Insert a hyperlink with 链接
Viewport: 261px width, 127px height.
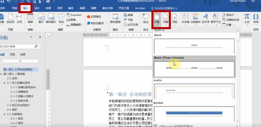coord(129,15)
